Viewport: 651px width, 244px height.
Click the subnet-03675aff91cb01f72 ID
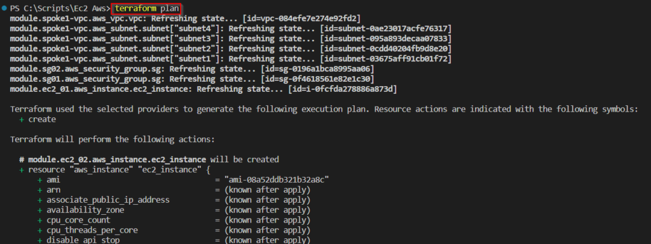(387, 59)
